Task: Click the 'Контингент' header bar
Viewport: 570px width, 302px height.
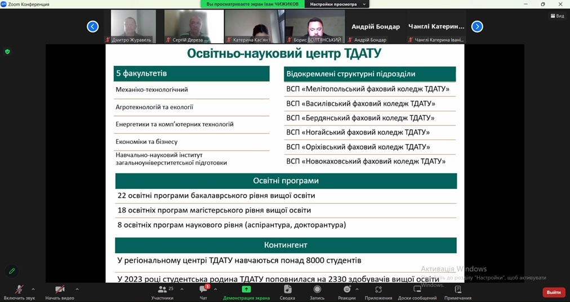Action: (286, 245)
